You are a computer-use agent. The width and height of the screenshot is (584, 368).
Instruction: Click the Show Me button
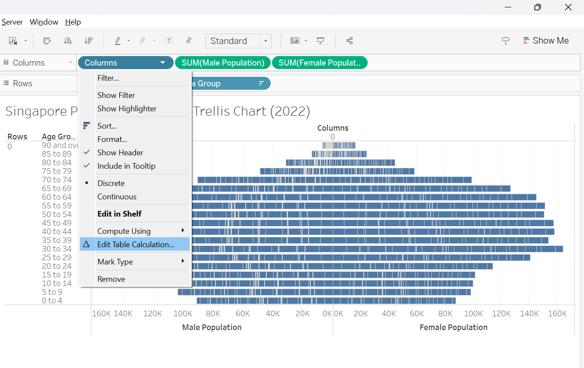coord(546,41)
